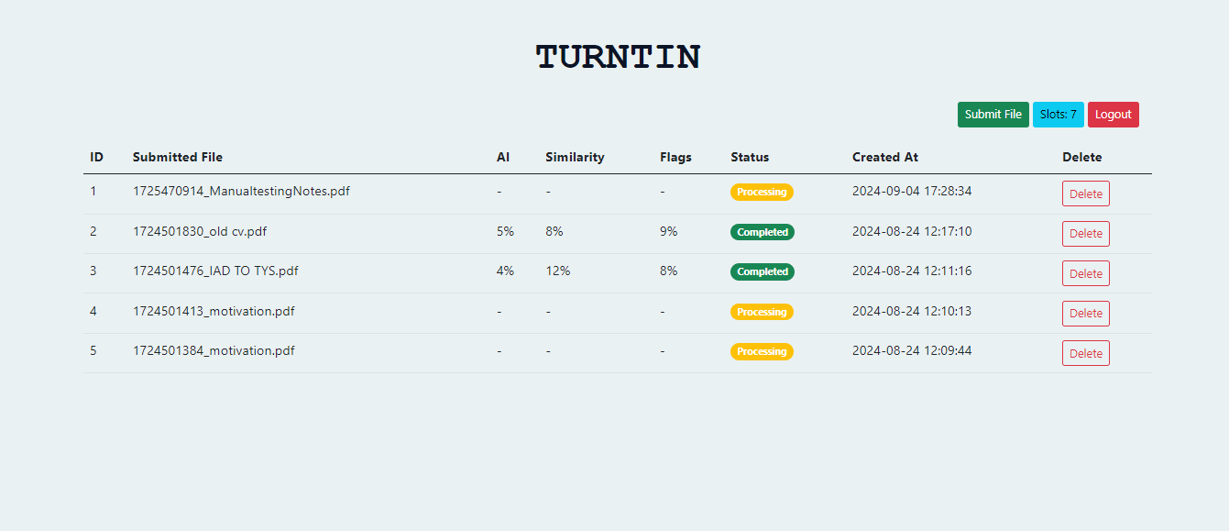Click the Completed badge for old cv.pdf
The width and height of the screenshot is (1229, 531).
coord(763,232)
